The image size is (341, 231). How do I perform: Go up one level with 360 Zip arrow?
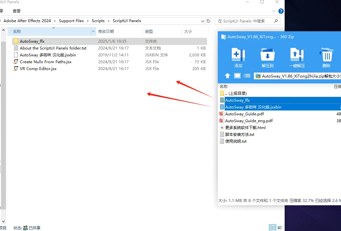pyautogui.click(x=228, y=76)
